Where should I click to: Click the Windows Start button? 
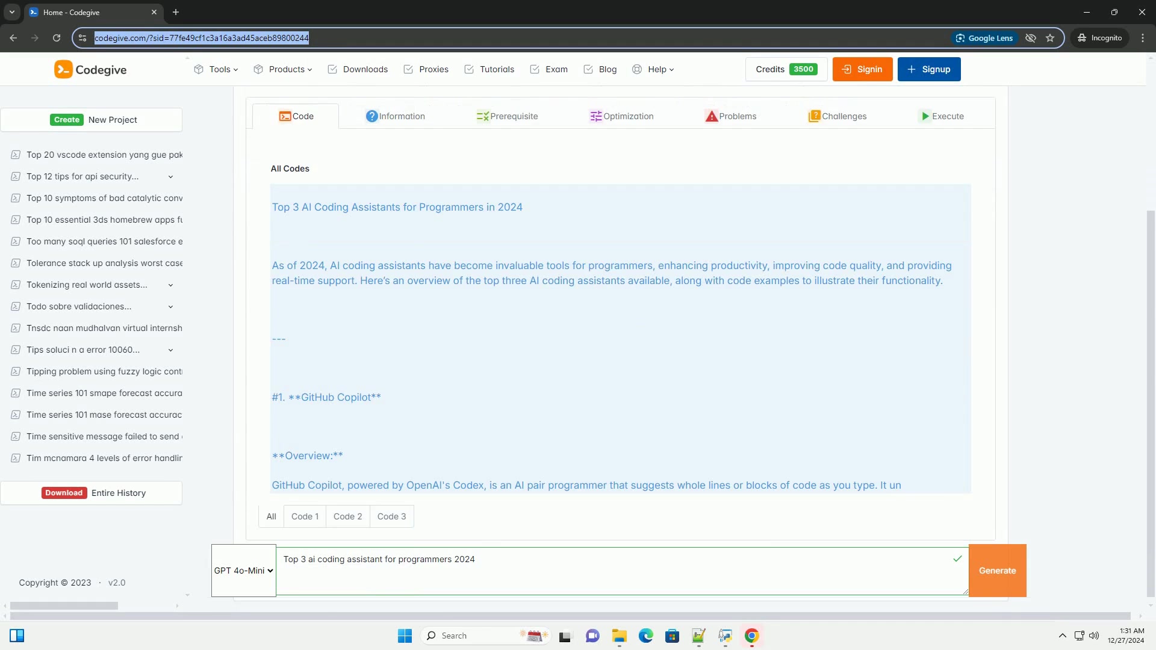pyautogui.click(x=405, y=636)
